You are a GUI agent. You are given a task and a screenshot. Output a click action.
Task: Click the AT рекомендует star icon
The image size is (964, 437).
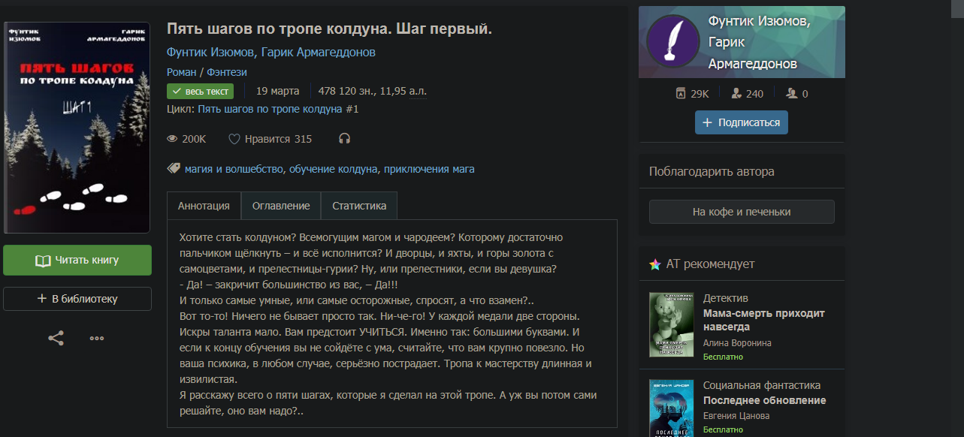point(655,264)
